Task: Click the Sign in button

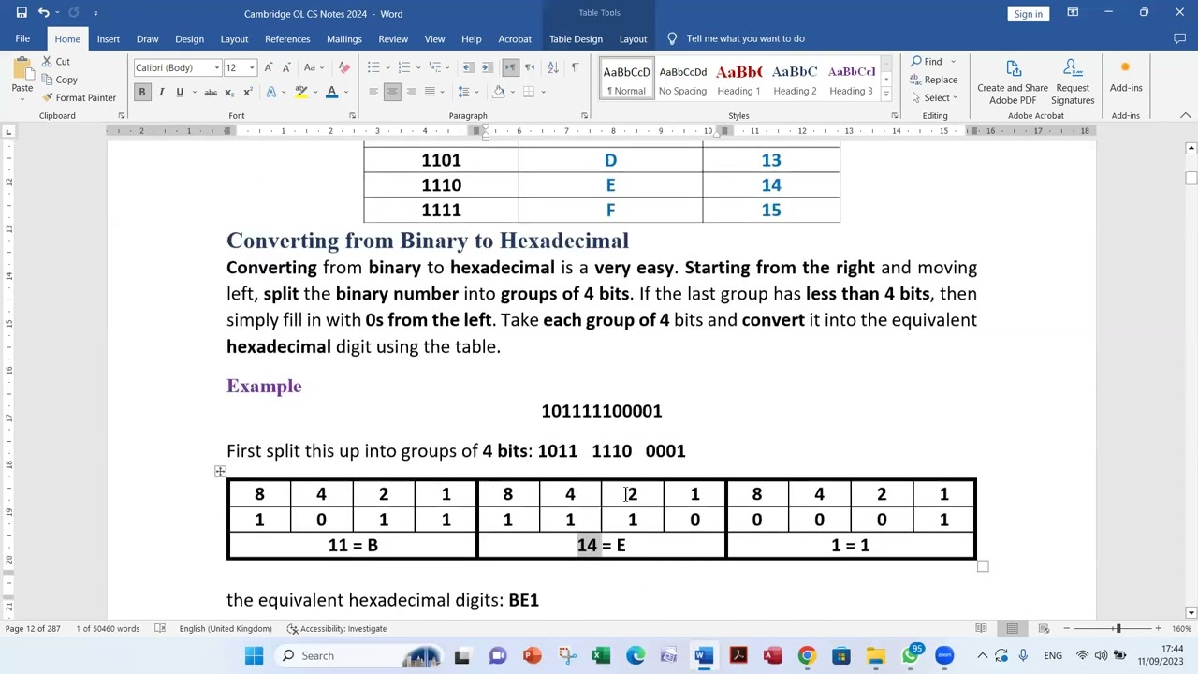Action: (x=1028, y=13)
